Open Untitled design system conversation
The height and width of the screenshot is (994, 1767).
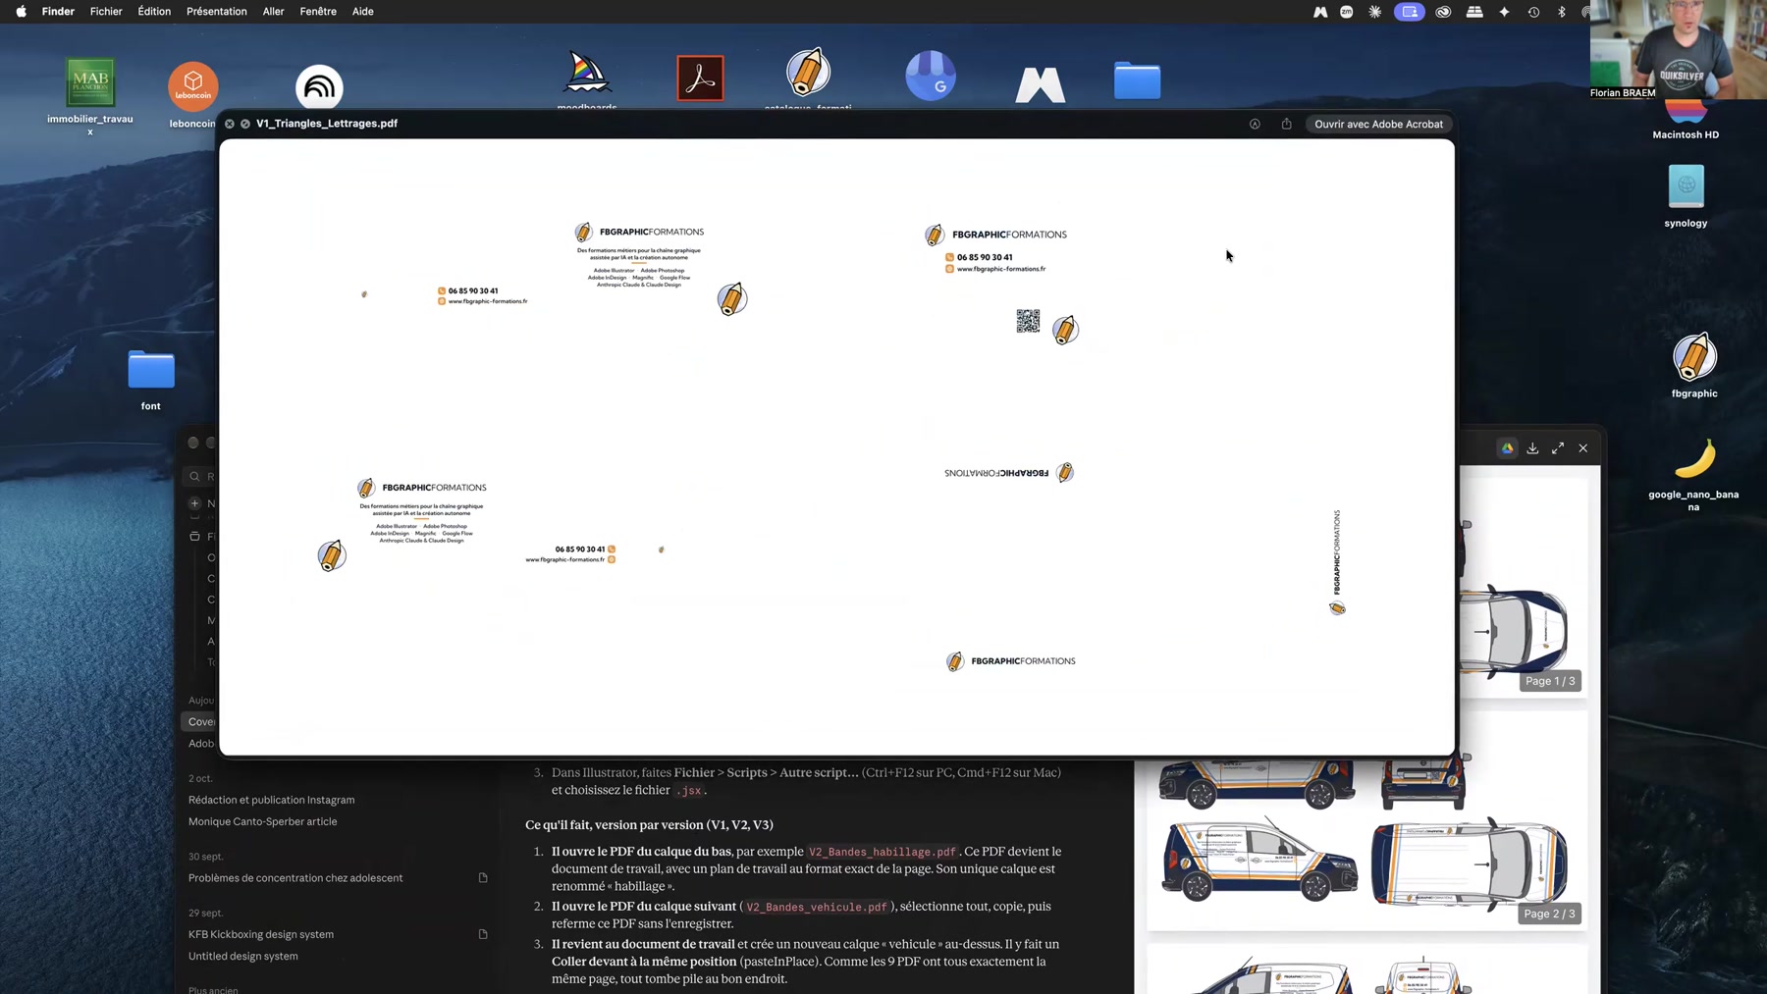(243, 956)
